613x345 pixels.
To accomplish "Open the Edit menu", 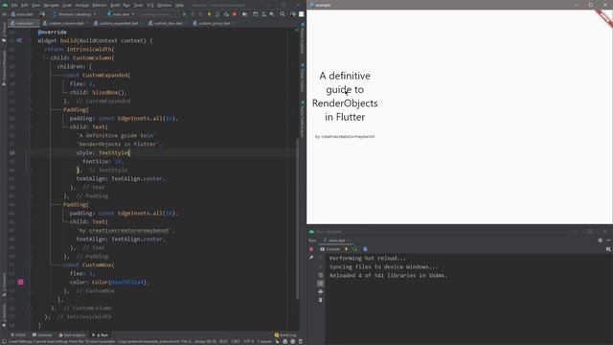I will [x=25, y=5].
